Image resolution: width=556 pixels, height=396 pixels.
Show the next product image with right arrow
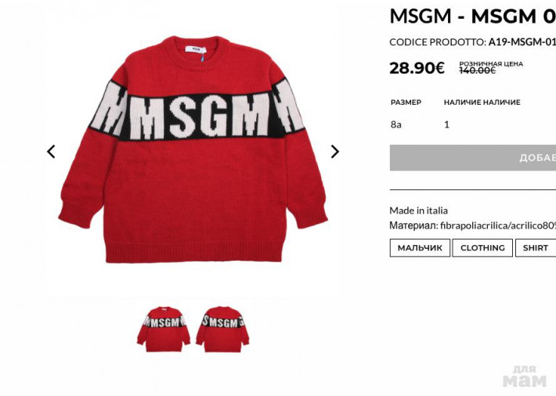[334, 152]
